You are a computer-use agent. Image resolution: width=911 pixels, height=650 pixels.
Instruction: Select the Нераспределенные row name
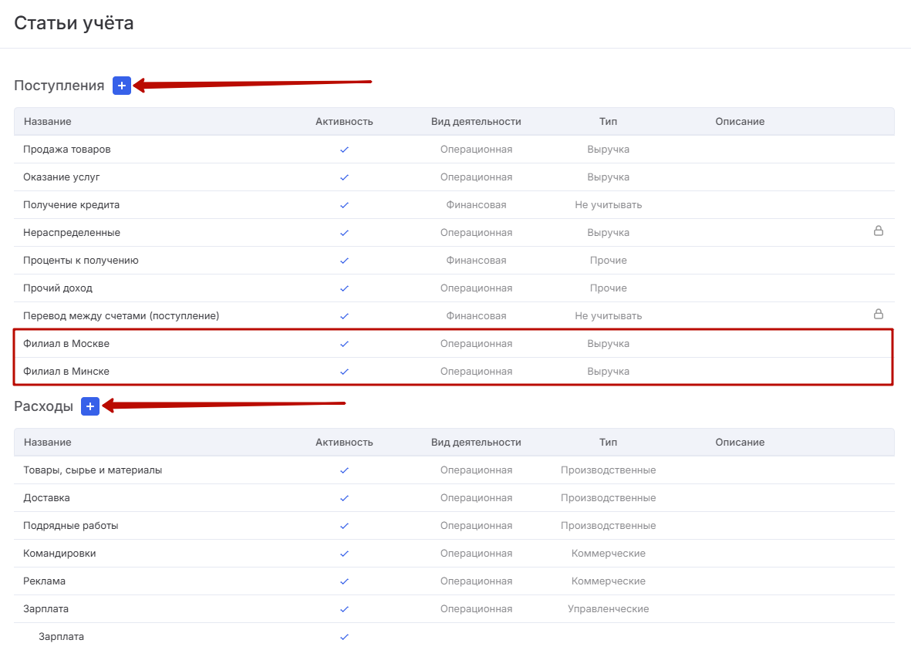point(72,233)
